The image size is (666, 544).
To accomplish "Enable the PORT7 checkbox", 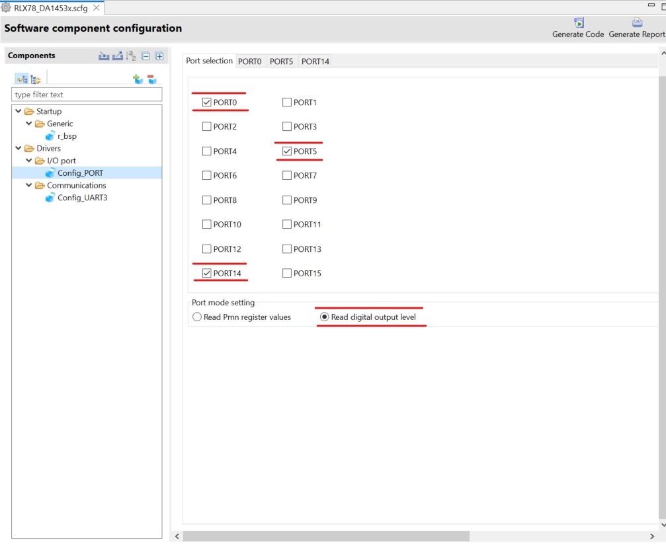I will click(286, 175).
